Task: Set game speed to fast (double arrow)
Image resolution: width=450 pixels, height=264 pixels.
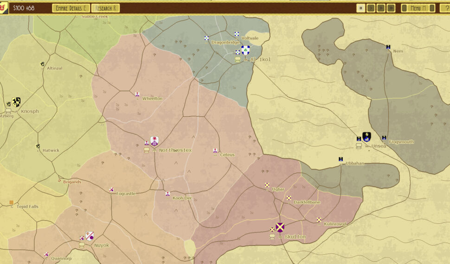Action: pyautogui.click(x=381, y=8)
